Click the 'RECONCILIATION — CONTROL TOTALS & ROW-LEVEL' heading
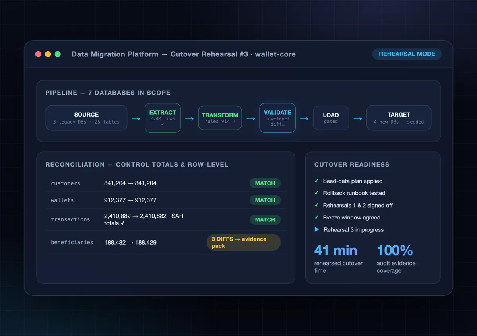The image size is (477, 336). (137, 165)
